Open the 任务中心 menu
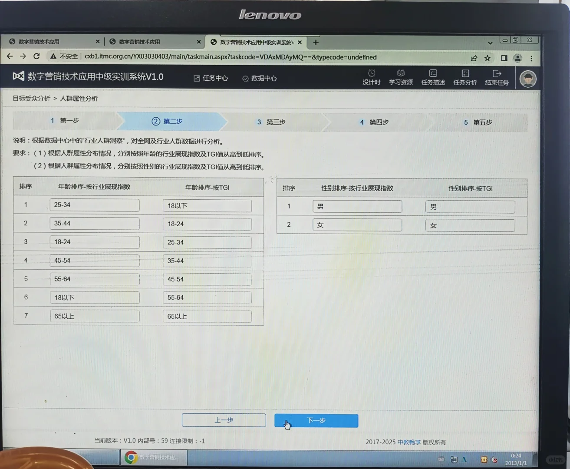570x469 pixels. coord(211,78)
